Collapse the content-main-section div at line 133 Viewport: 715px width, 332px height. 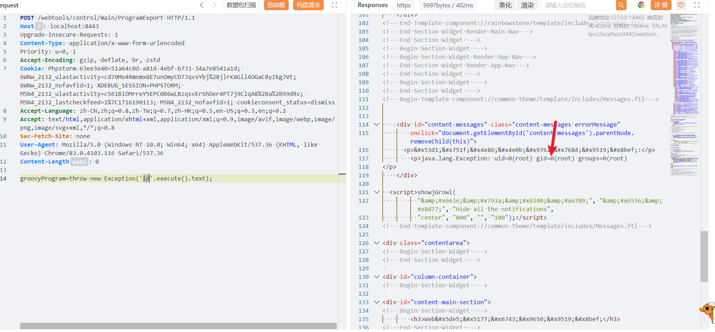[377, 302]
